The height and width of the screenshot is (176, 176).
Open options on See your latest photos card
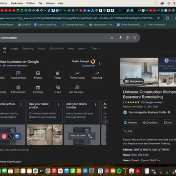(58, 104)
